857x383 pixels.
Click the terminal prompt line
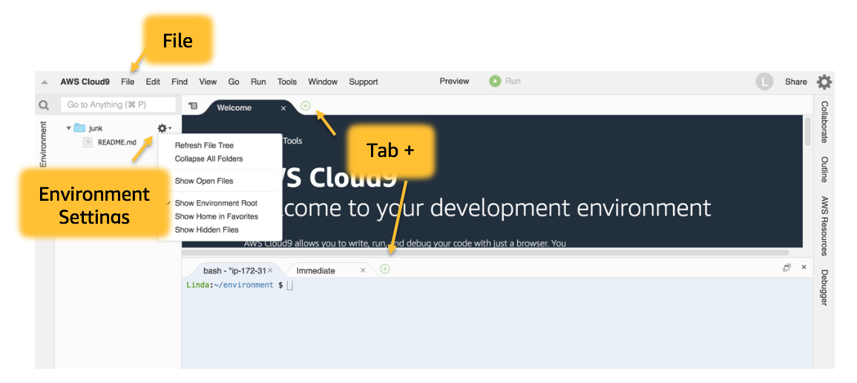[240, 284]
